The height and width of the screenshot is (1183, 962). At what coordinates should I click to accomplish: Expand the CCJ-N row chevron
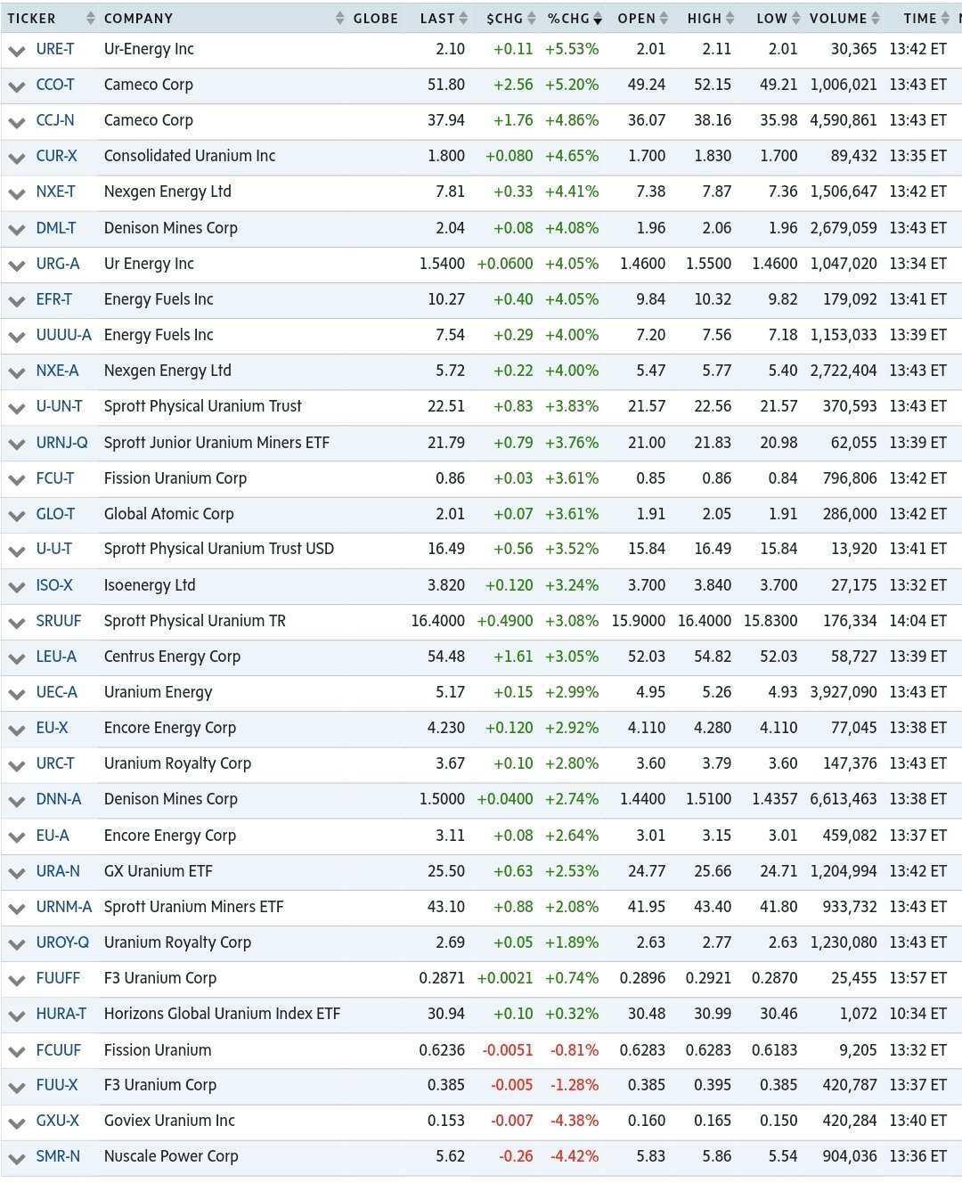[16, 122]
